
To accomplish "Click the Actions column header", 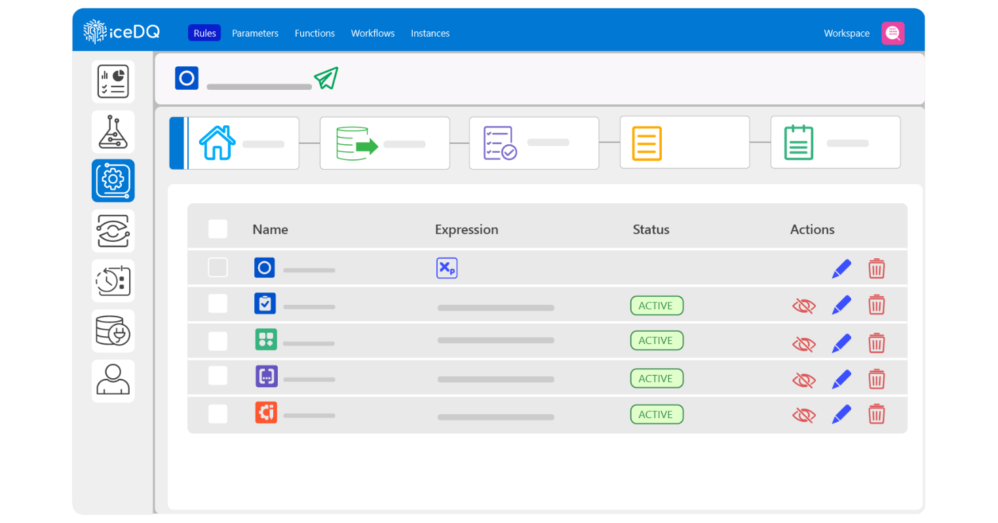I will pos(812,229).
